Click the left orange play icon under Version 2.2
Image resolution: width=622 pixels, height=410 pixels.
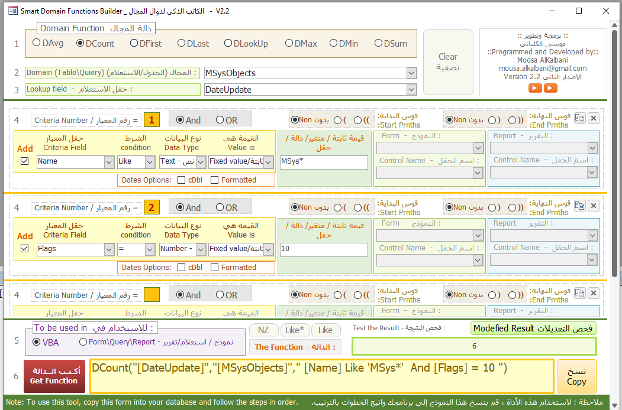(x=535, y=88)
